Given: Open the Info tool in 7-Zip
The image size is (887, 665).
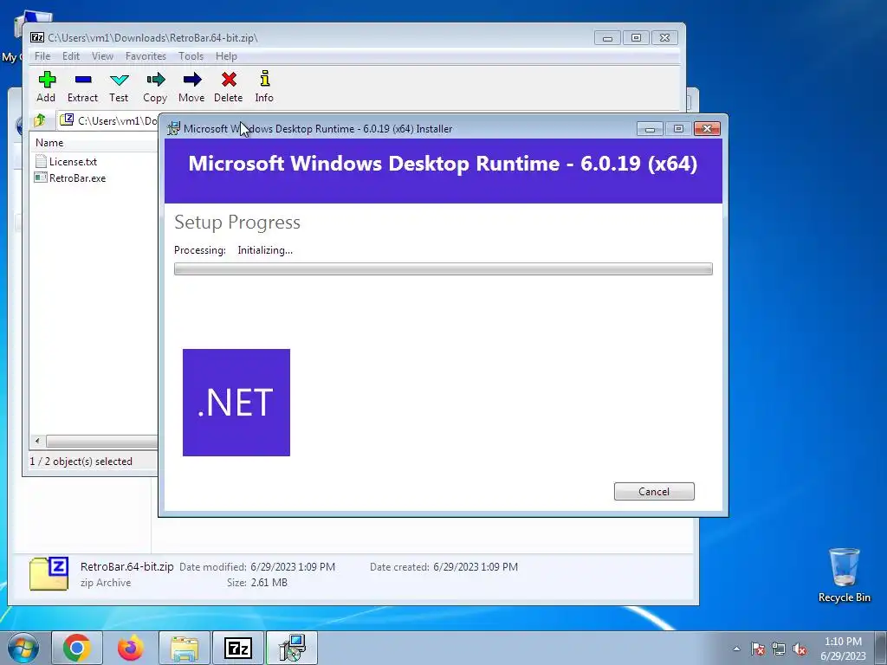Looking at the screenshot, I should pyautogui.click(x=264, y=79).
